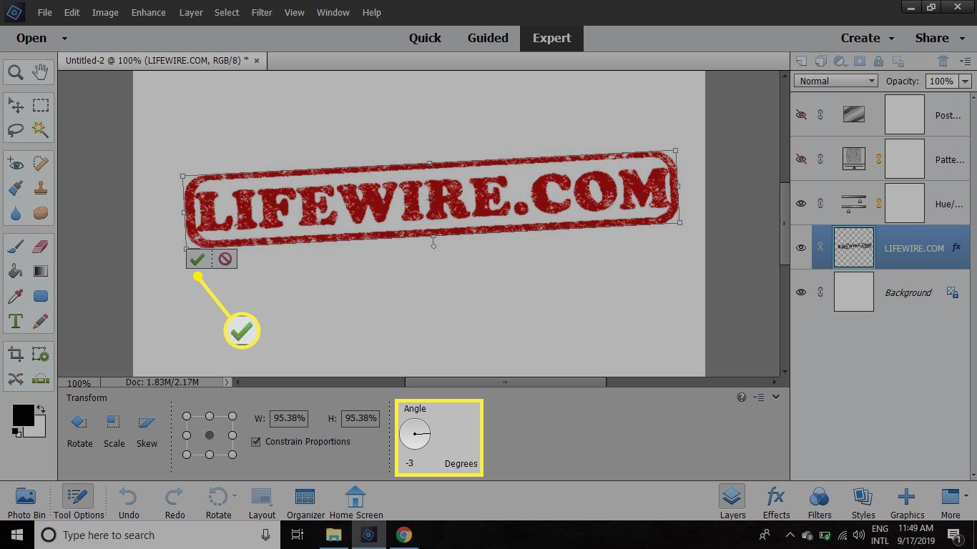The width and height of the screenshot is (977, 549).
Task: Set reference point to top-left corner
Action: tap(187, 416)
